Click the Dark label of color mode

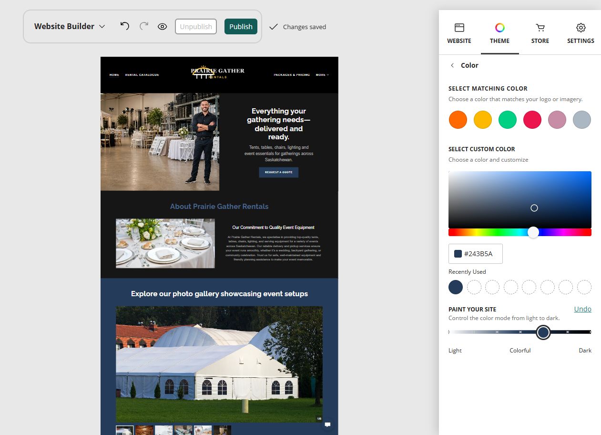tap(585, 351)
